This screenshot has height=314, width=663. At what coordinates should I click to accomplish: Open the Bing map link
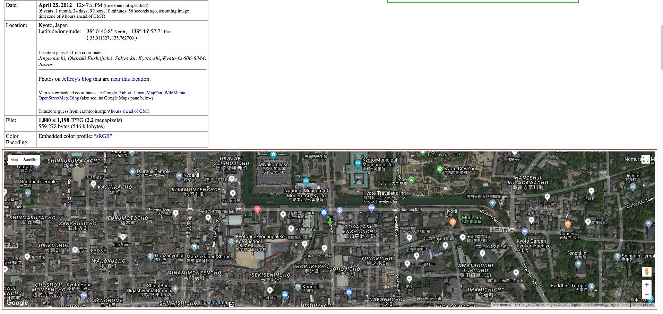pos(74,98)
